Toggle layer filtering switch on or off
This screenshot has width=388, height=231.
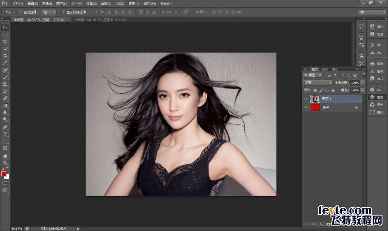364,75
